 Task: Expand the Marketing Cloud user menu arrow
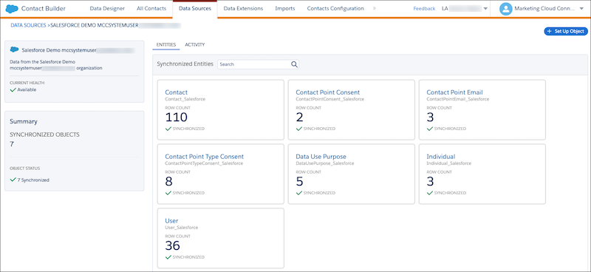(x=581, y=9)
